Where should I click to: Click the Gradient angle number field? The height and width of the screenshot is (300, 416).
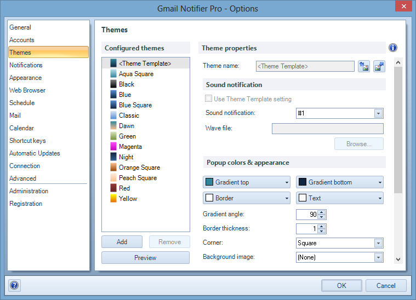(307, 215)
